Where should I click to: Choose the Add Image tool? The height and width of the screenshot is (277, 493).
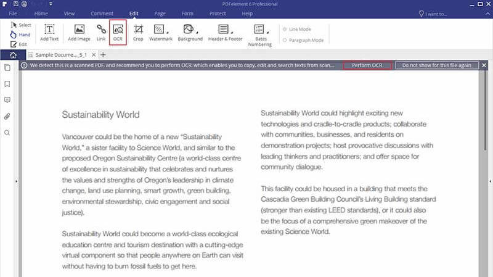click(x=79, y=33)
